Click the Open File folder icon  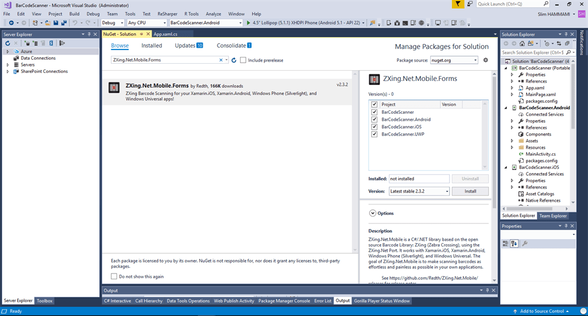48,23
